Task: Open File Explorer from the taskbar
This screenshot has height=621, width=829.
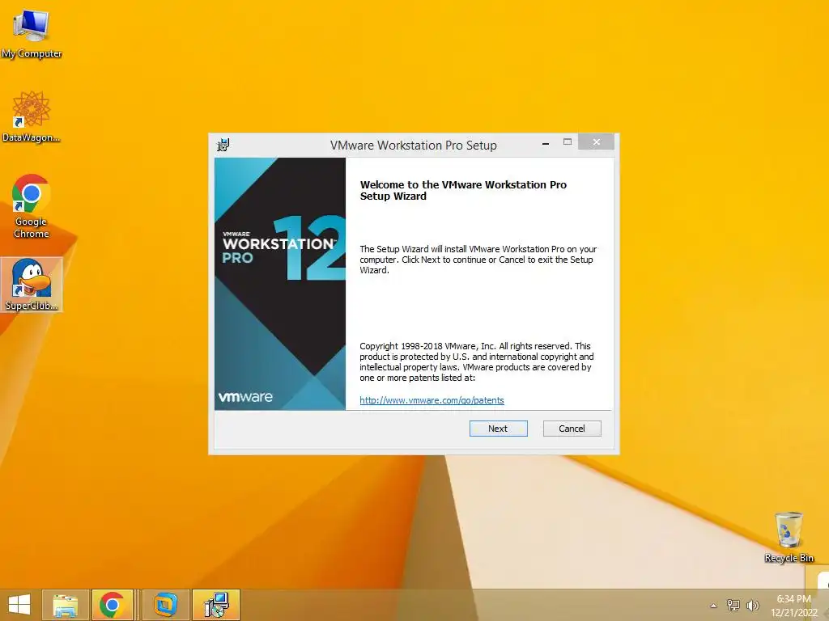Action: [x=65, y=605]
